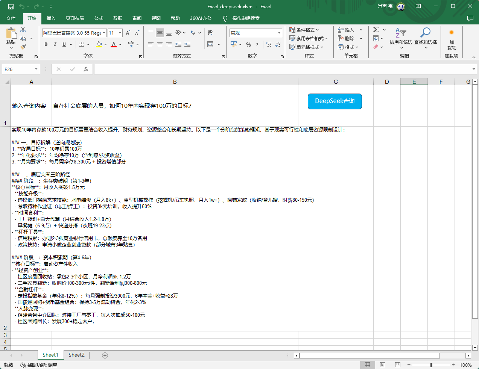Click the formula bar input field
Viewport: 479px width, 369px height.
282,69
